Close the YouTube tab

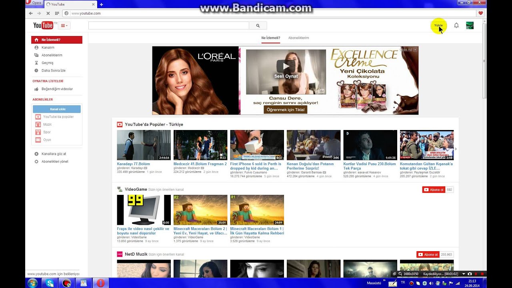[94, 4]
